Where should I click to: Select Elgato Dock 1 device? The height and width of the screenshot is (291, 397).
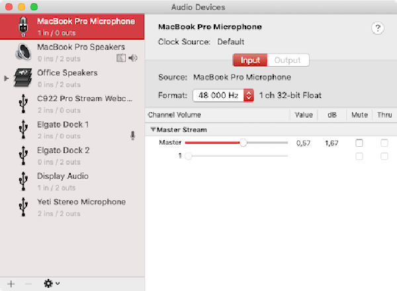click(x=72, y=130)
